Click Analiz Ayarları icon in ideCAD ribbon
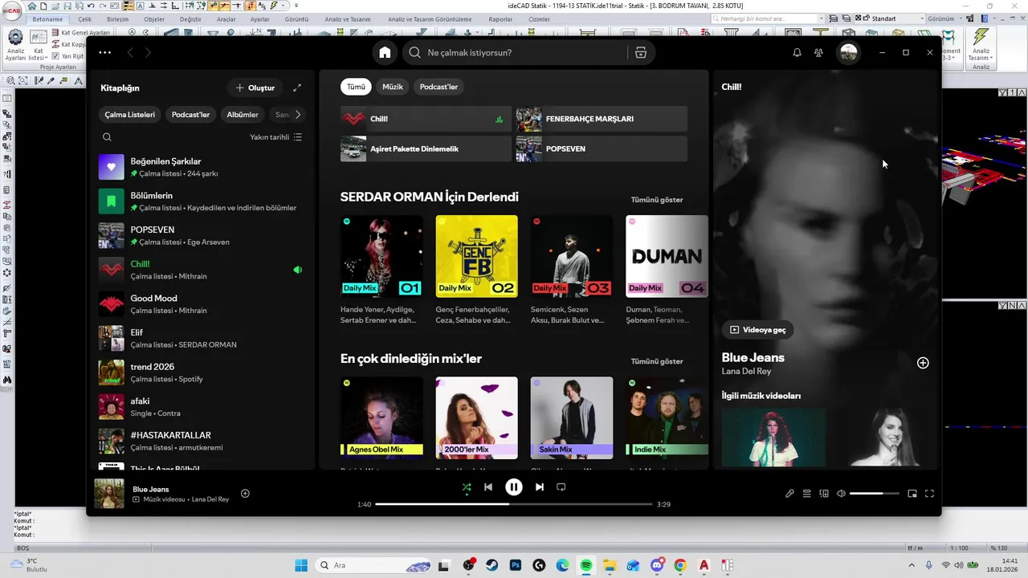 [x=15, y=45]
